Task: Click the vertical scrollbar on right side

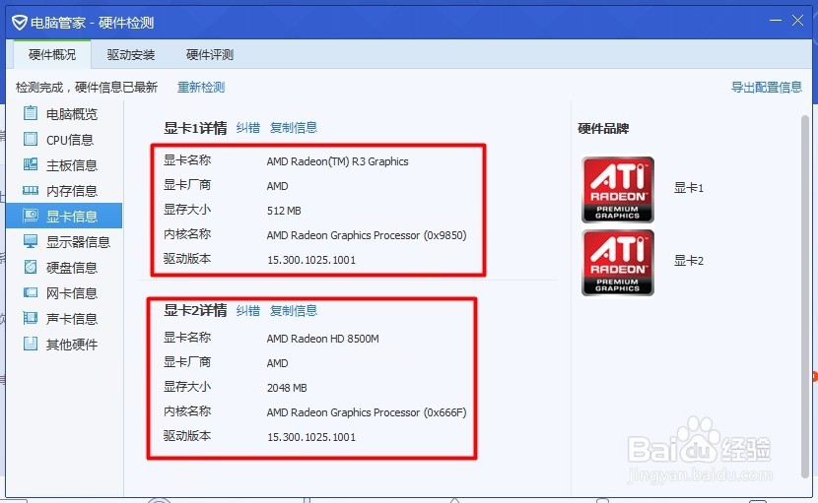Action: point(805,297)
